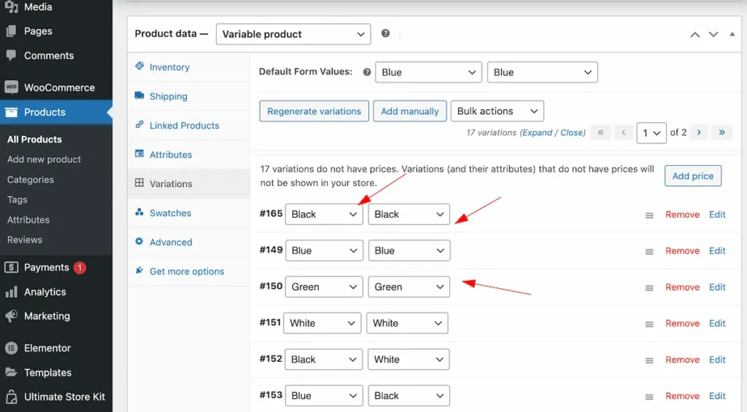Move Product data panel down arrow
The width and height of the screenshot is (747, 412).
(x=713, y=34)
